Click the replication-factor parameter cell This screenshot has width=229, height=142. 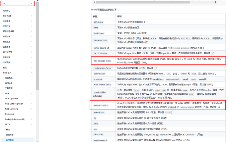(104, 68)
